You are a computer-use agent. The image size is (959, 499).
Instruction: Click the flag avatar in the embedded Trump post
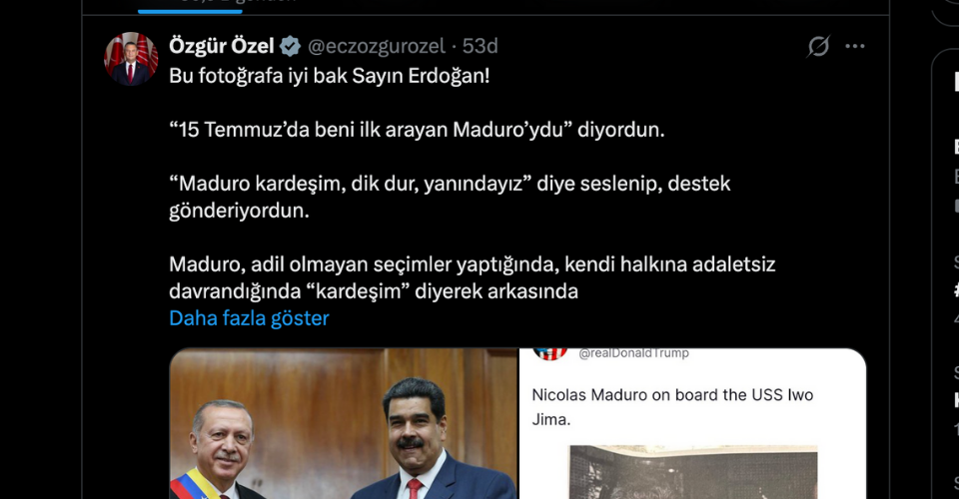tap(549, 353)
